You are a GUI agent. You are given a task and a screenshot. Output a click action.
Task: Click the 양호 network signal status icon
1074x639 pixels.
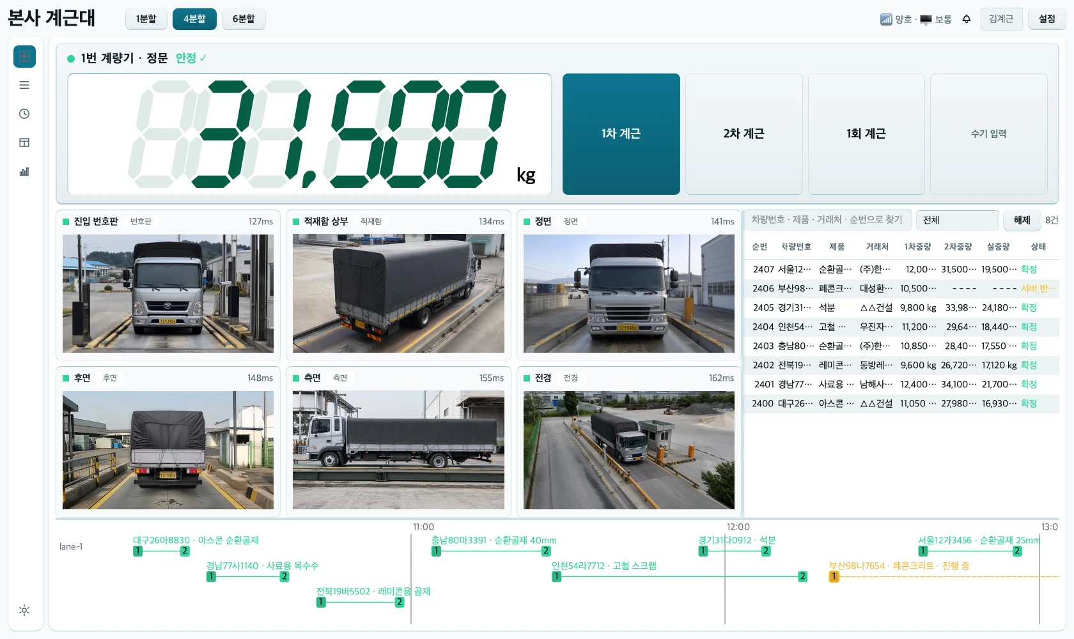(886, 19)
